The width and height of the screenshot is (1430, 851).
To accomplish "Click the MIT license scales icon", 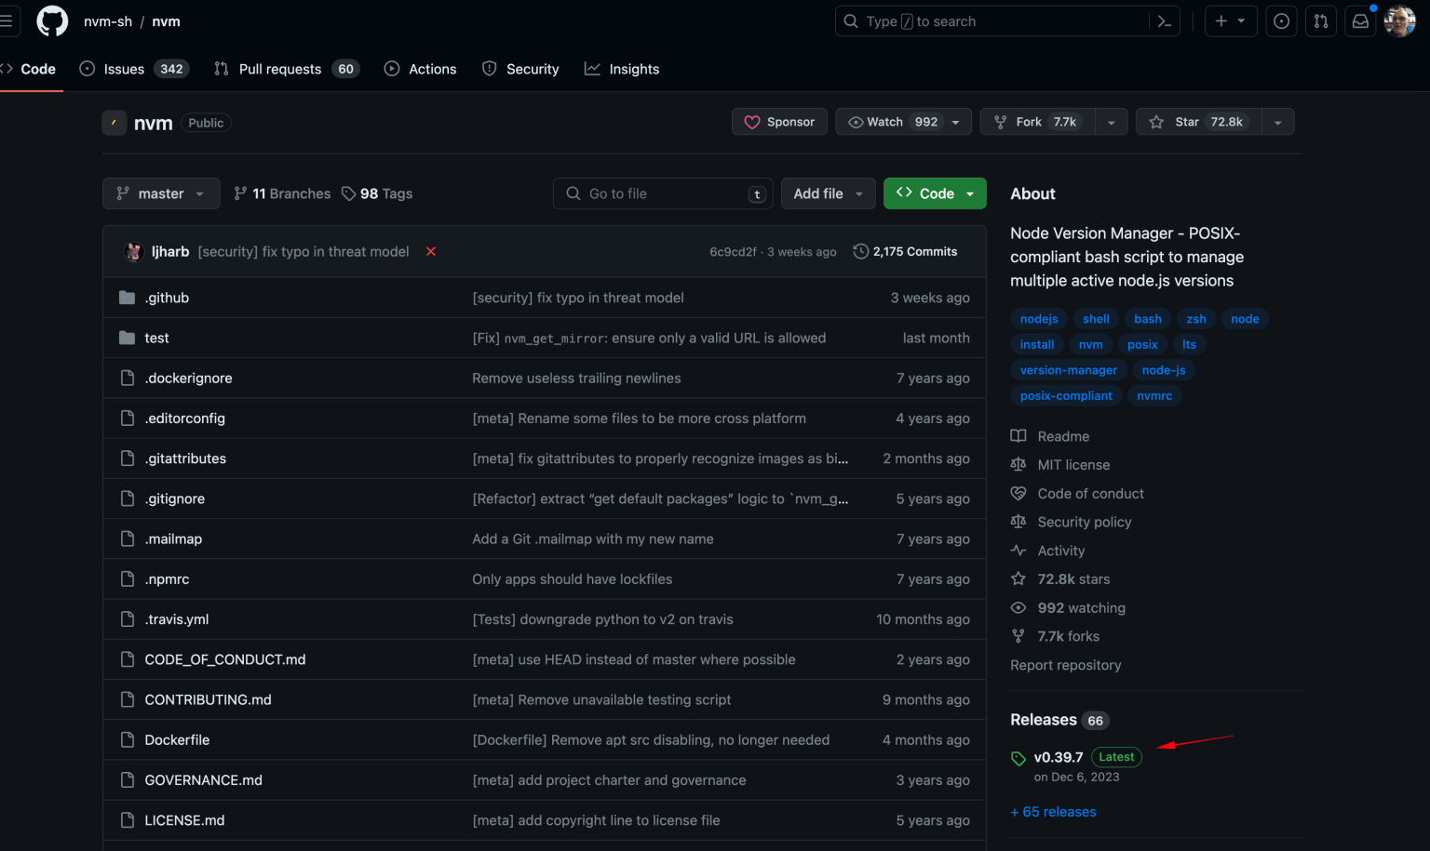I will 1019,464.
